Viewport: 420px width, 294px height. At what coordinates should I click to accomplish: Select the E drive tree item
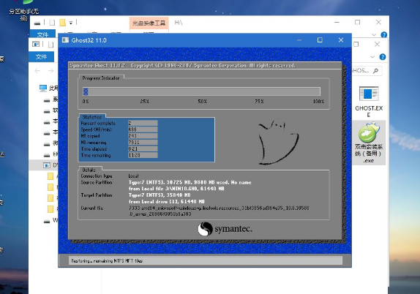(x=51, y=154)
